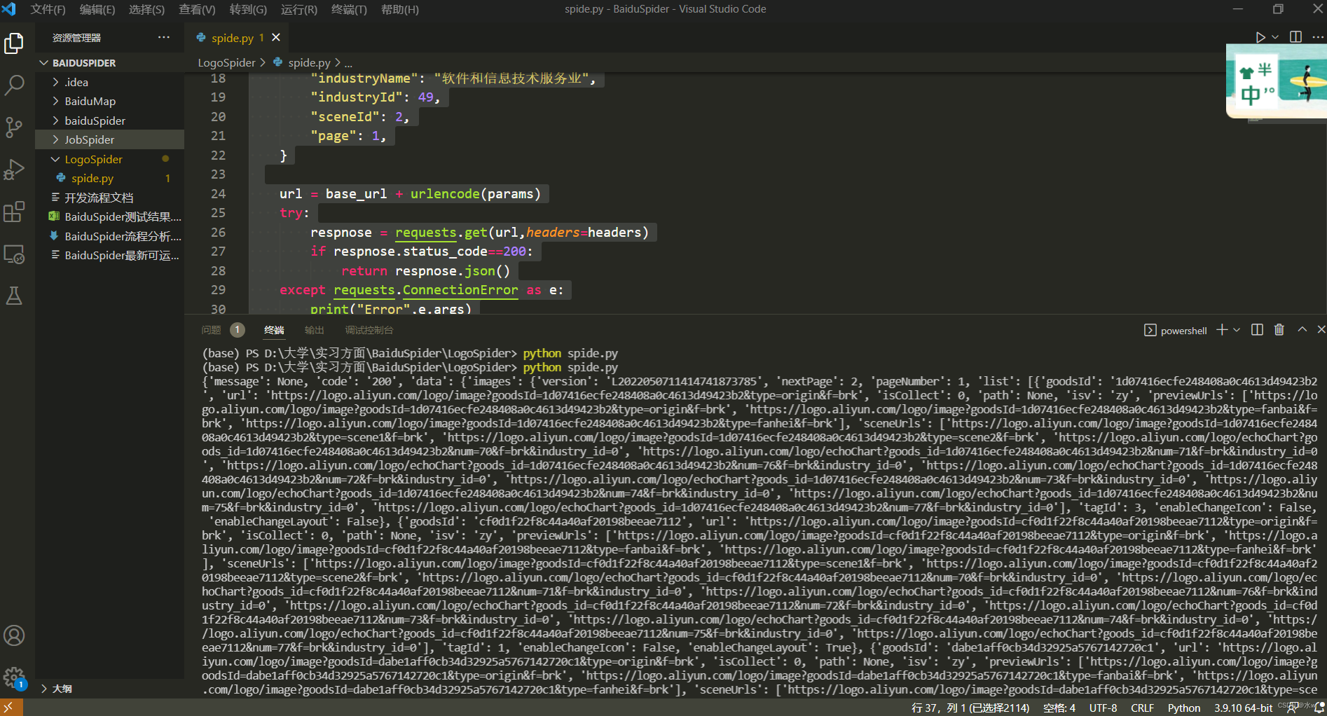Click the VS Code logo icon

click(9, 9)
